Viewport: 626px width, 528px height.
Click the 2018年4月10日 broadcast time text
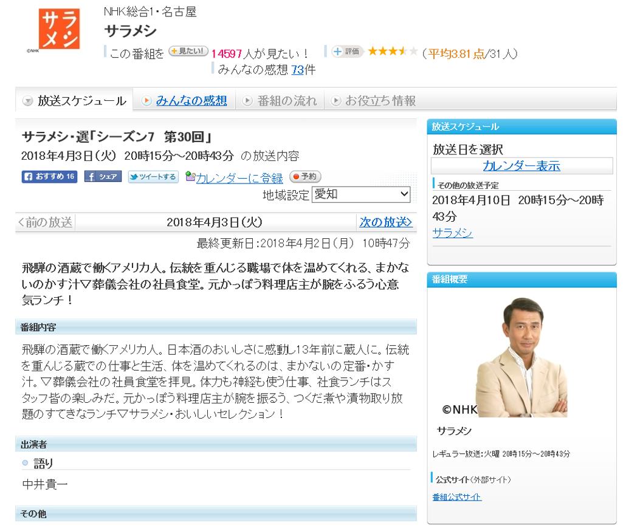[518, 208]
